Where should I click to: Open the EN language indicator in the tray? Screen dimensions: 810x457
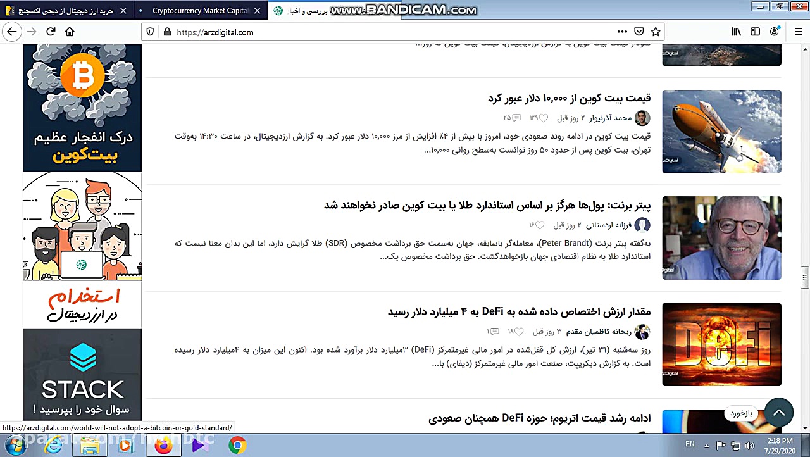[x=690, y=444]
